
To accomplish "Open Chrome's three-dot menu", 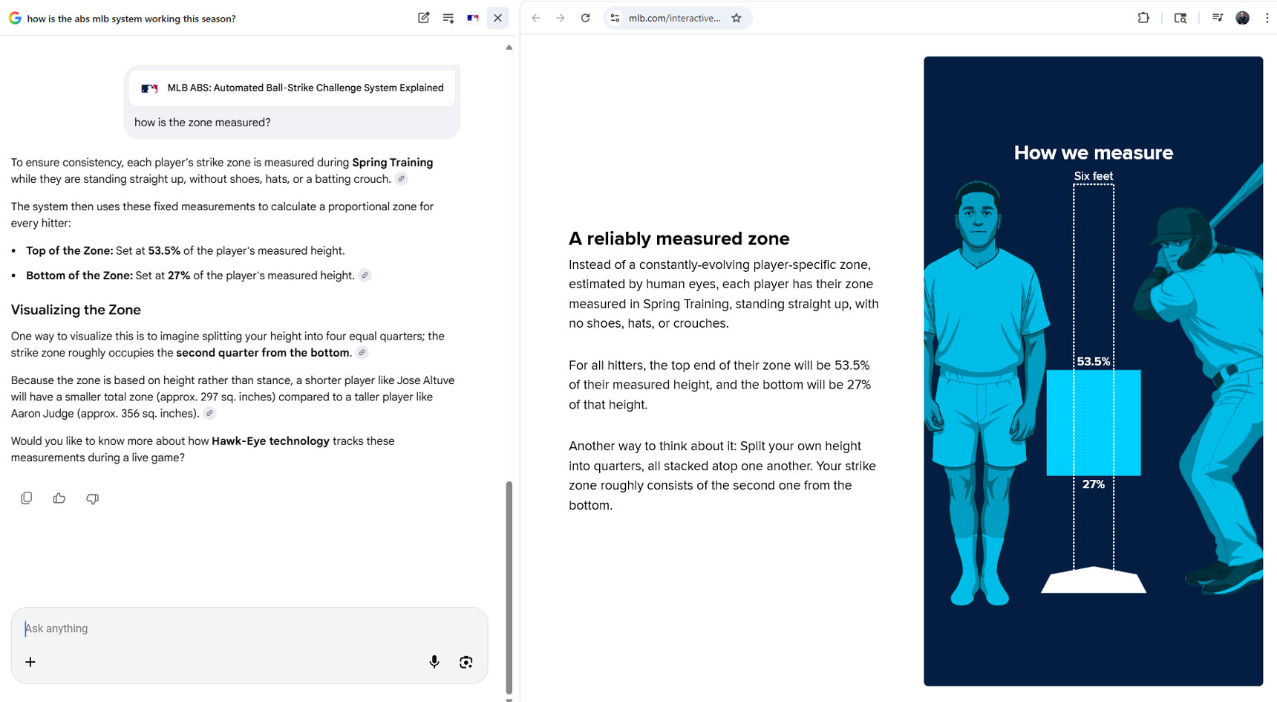I will [x=1267, y=17].
